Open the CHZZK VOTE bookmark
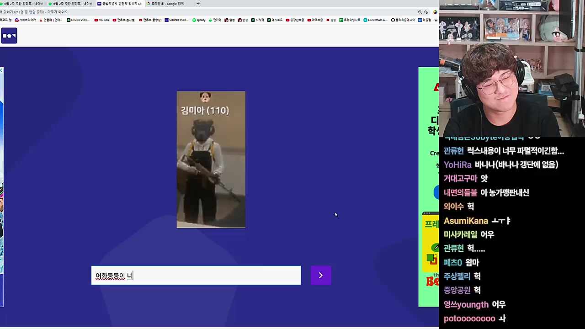This screenshot has height=329, width=585. coord(78,20)
